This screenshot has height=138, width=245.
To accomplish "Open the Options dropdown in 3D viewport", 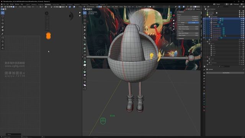I will (x=198, y=9).
